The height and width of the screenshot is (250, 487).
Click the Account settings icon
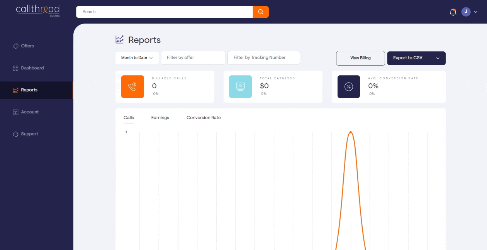pos(15,112)
